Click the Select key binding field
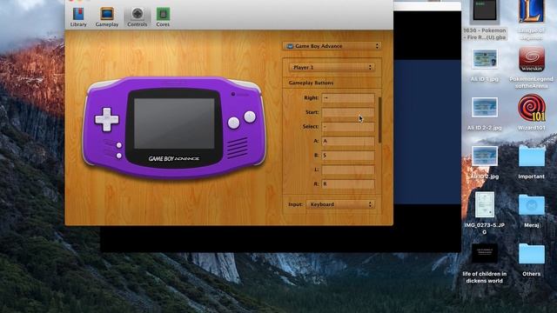 pos(348,127)
